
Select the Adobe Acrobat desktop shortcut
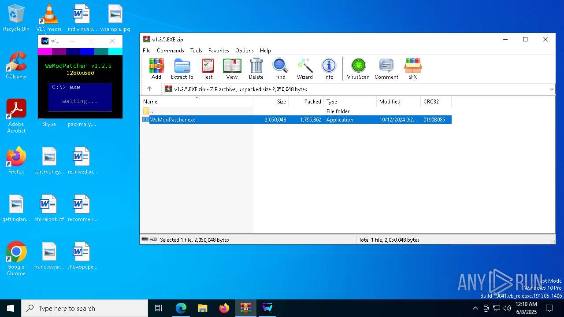pos(16,116)
